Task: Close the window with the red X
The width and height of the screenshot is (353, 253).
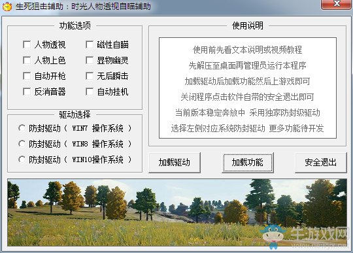Action: [x=337, y=4]
